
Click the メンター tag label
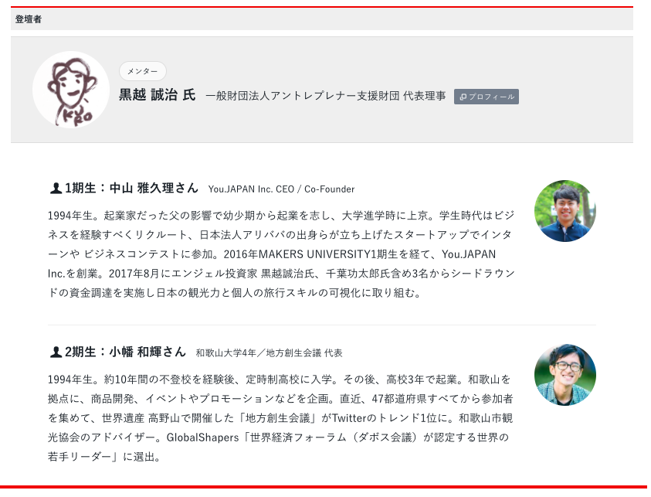point(142,71)
